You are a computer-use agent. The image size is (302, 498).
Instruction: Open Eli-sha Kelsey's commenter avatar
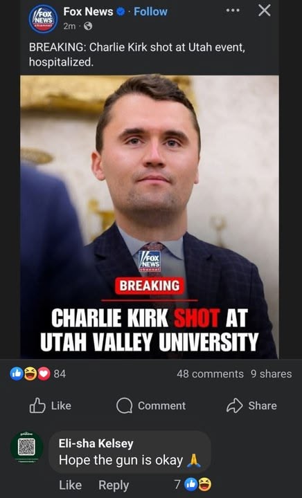(27, 447)
